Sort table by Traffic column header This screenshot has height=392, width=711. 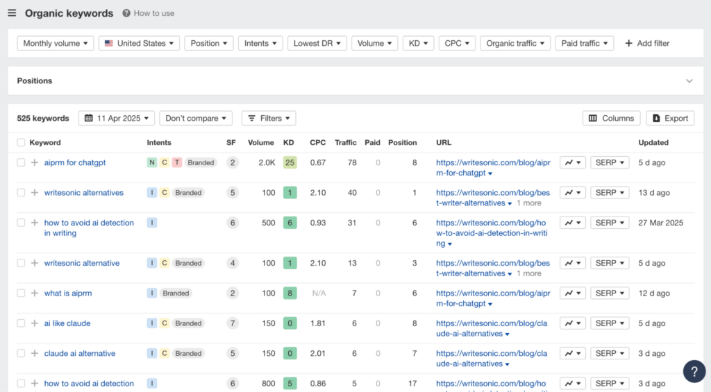click(346, 142)
